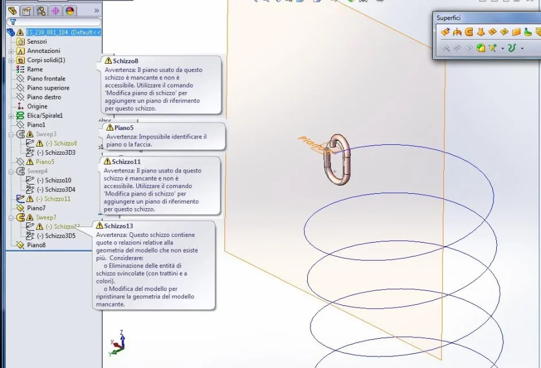The image size is (541, 368).
Task: Select Schizzo3D3 sketch
Action: click(x=56, y=152)
